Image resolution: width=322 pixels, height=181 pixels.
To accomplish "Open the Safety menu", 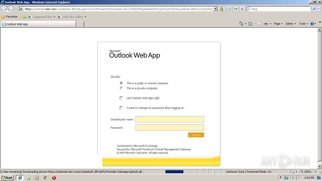I will (291, 24).
